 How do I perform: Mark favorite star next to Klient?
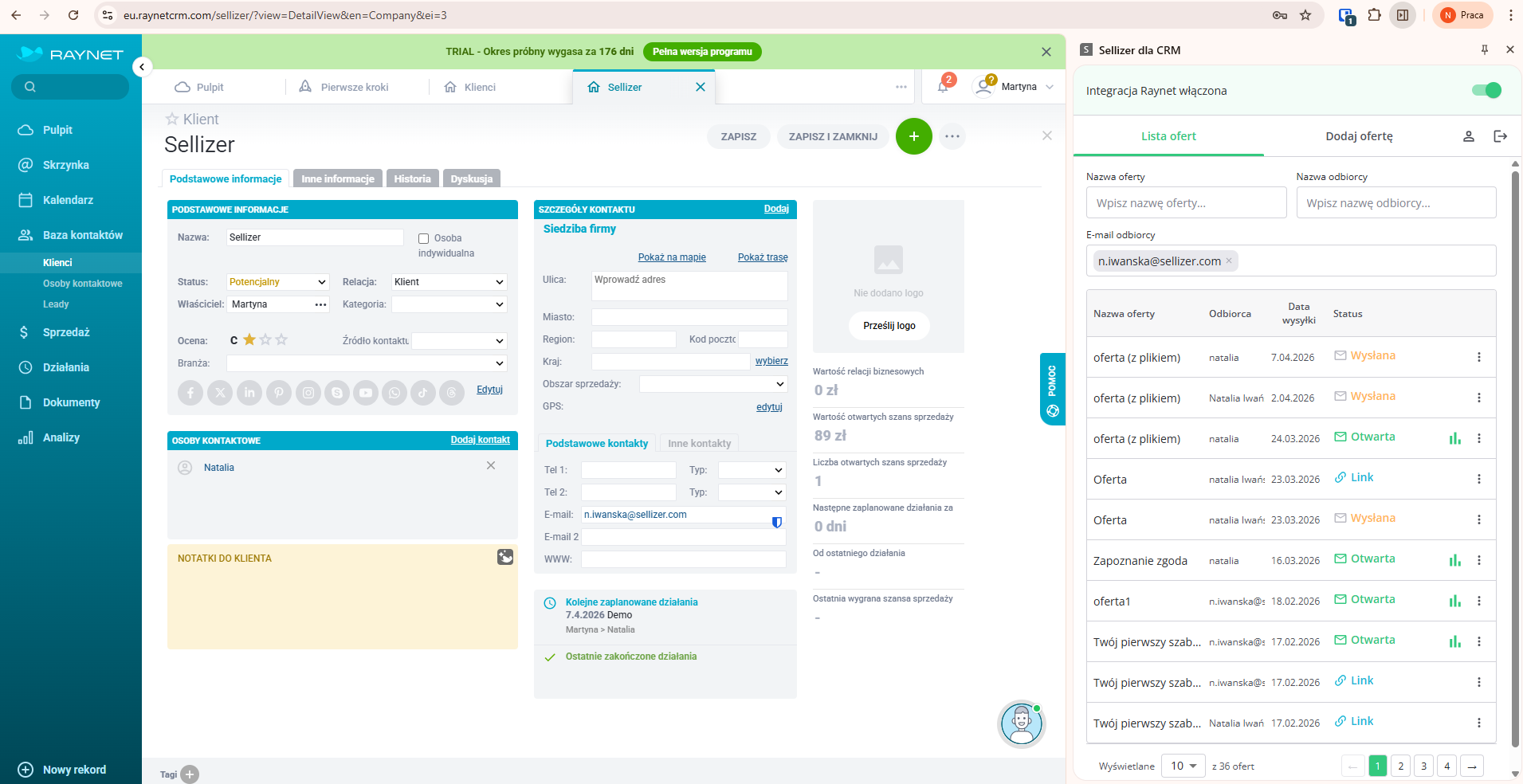(172, 119)
